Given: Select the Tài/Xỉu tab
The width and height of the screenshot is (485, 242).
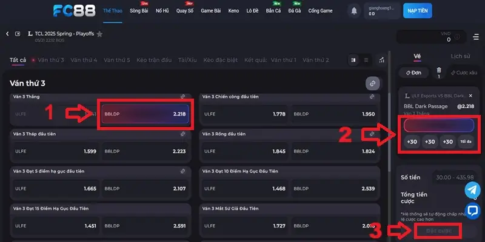Looking at the screenshot, I should point(187,60).
